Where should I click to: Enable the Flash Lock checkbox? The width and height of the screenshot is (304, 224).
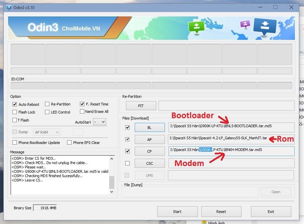14,112
